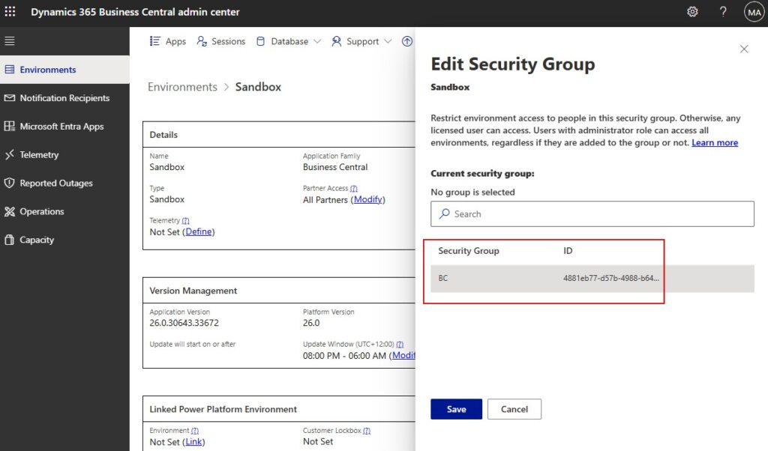Open the settings gear icon
The width and height of the screenshot is (768, 451).
692,12
